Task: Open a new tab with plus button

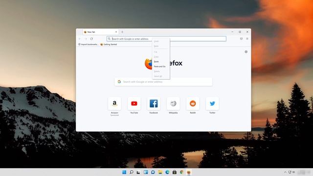Action: pyautogui.click(x=122, y=32)
